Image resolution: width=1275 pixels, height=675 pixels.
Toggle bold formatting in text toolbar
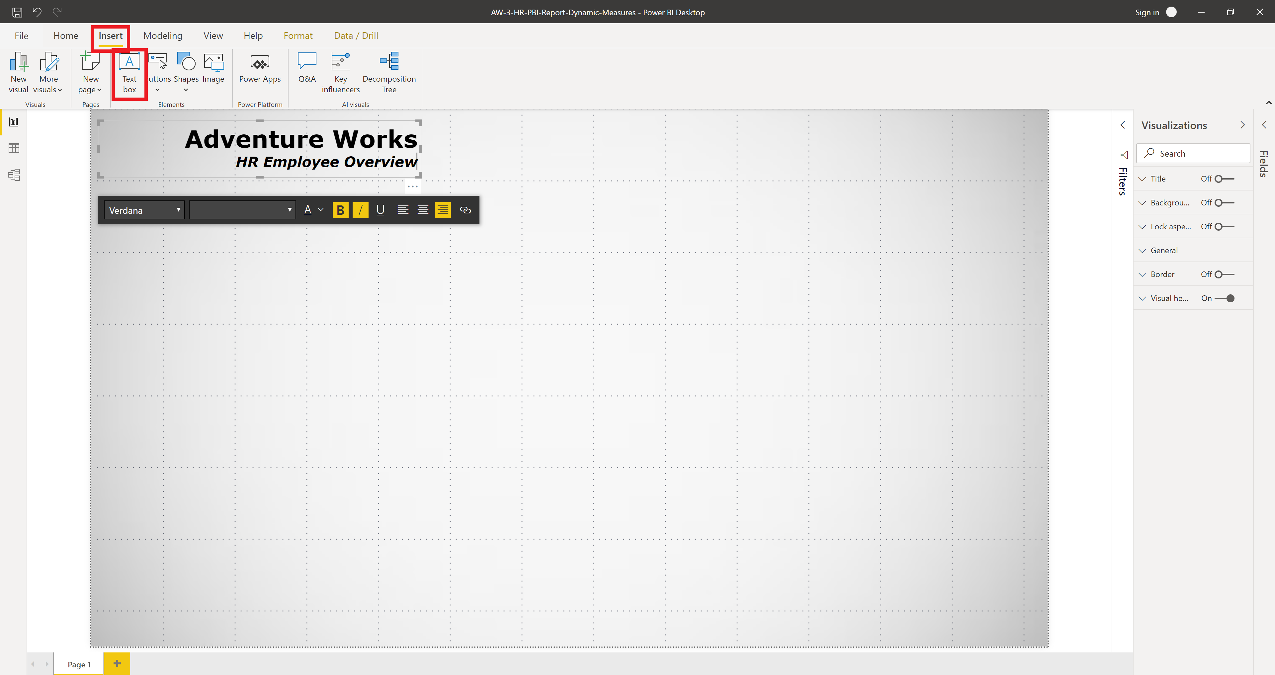(x=340, y=210)
